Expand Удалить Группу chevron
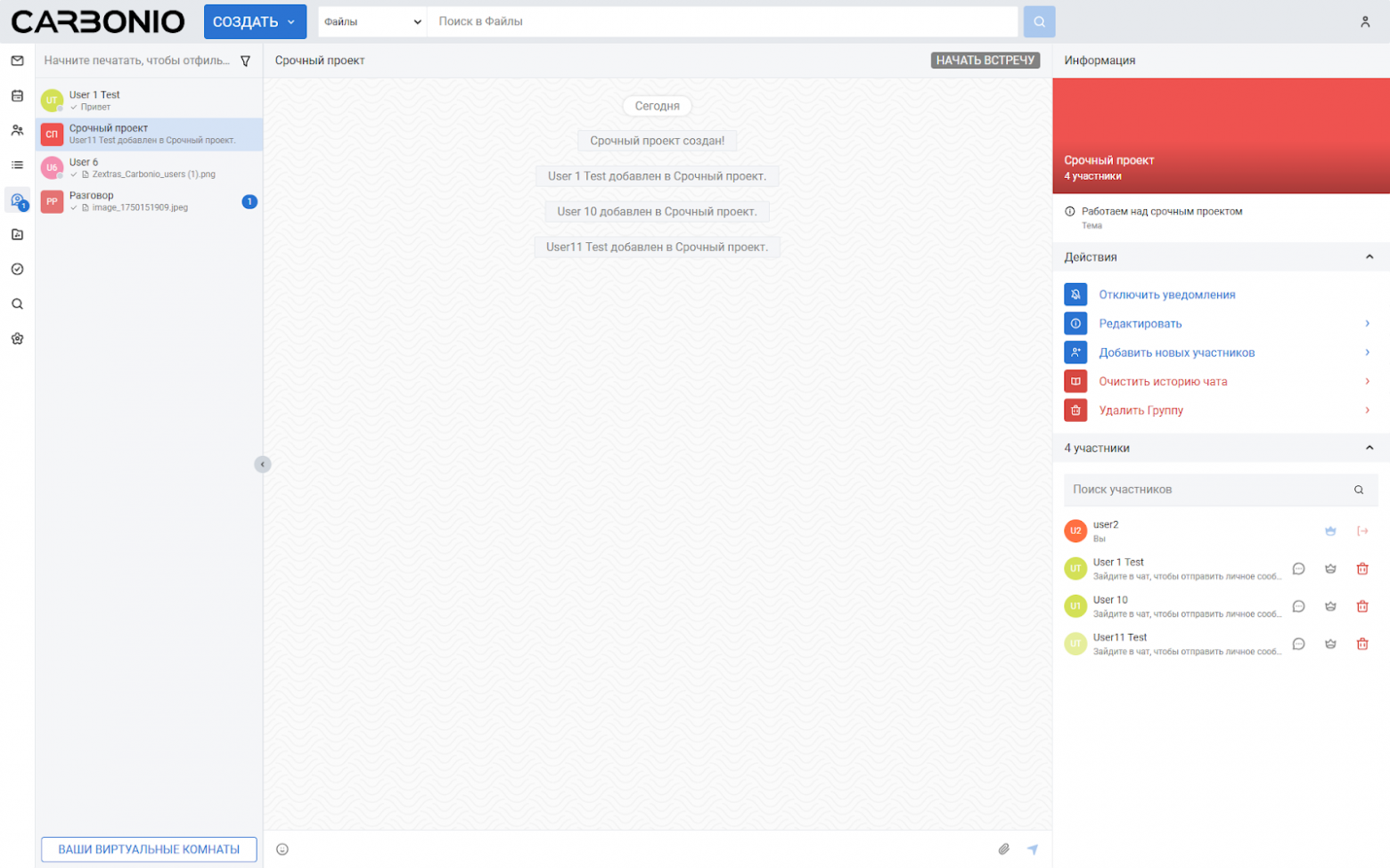Viewport: 1390px width, 868px height. pyautogui.click(x=1367, y=410)
